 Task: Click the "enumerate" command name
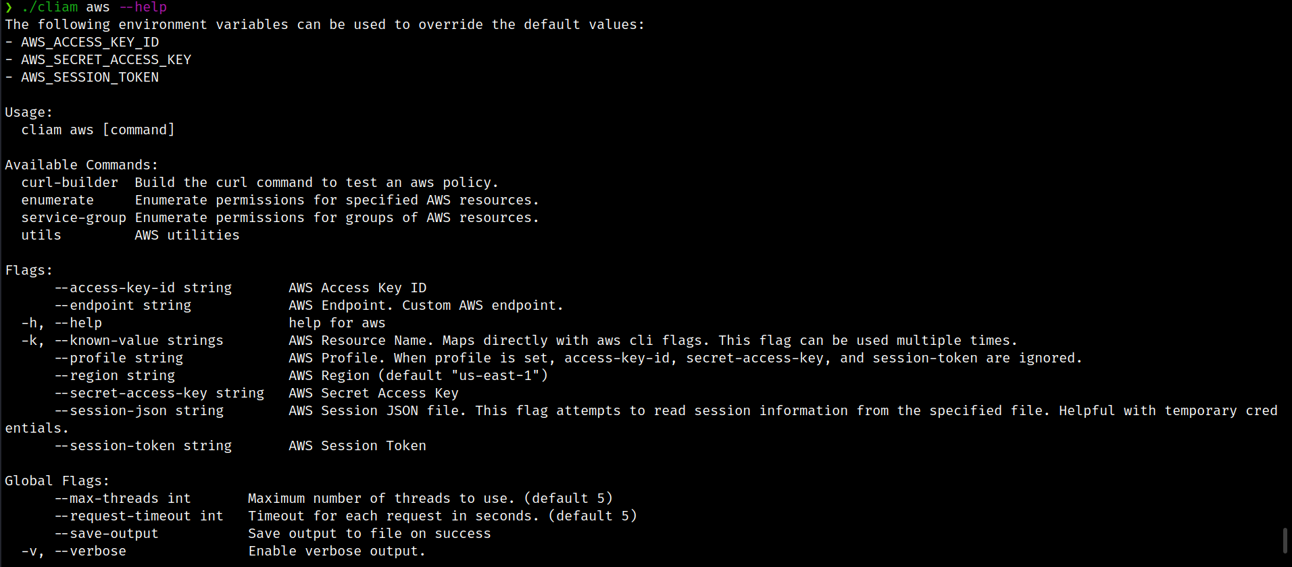coord(57,200)
